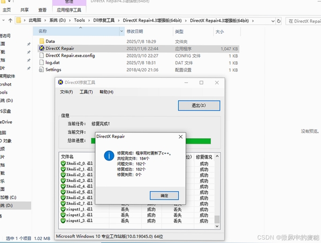The image size is (321, 243).
Task: Switch to the 共享 ribbon tab
Action: click(x=25, y=10)
